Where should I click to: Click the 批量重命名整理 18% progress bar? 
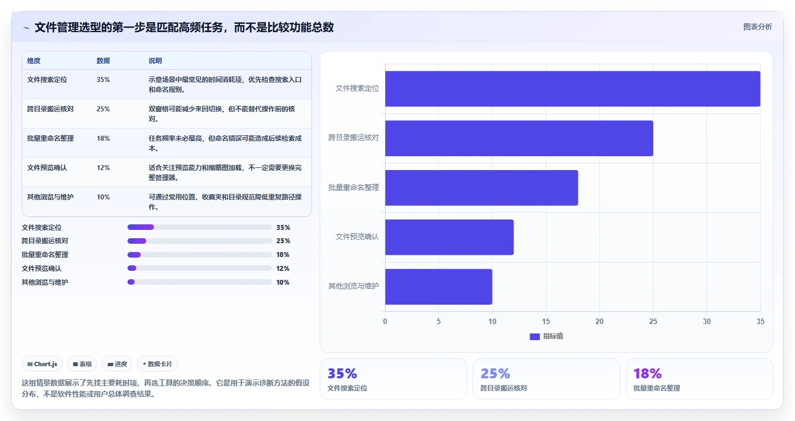199,255
